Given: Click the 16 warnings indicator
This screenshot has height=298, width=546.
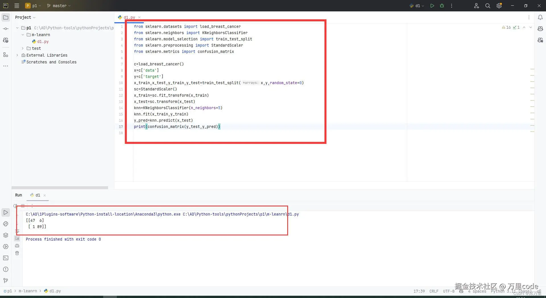Looking at the screenshot, I should (x=506, y=27).
